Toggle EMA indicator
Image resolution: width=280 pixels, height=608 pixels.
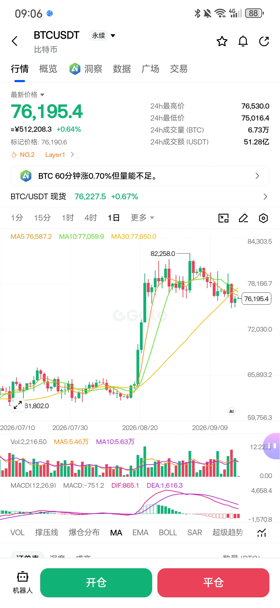coord(140,533)
